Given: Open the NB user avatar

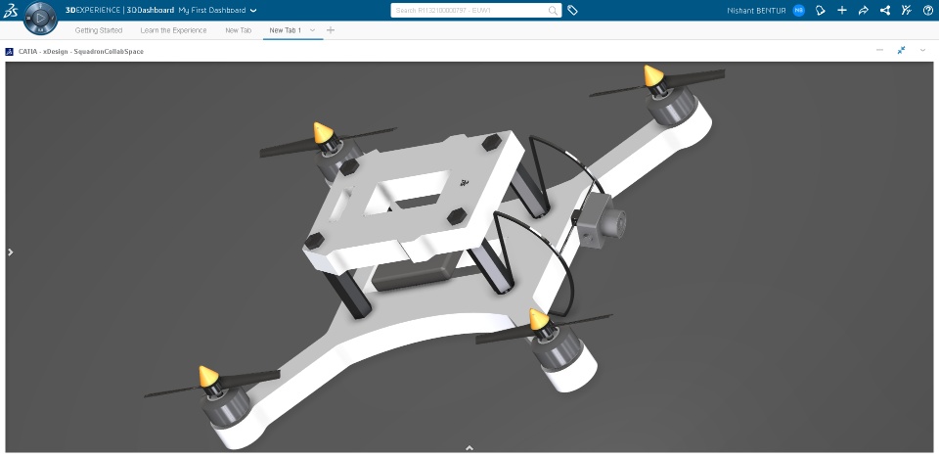Looking at the screenshot, I should point(798,10).
